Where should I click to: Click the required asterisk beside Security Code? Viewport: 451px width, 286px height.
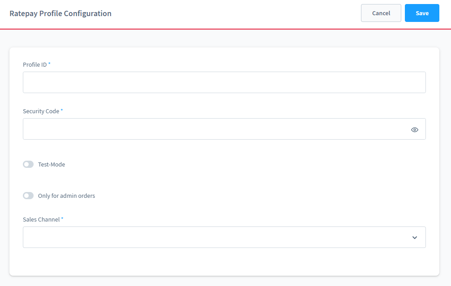tap(62, 111)
